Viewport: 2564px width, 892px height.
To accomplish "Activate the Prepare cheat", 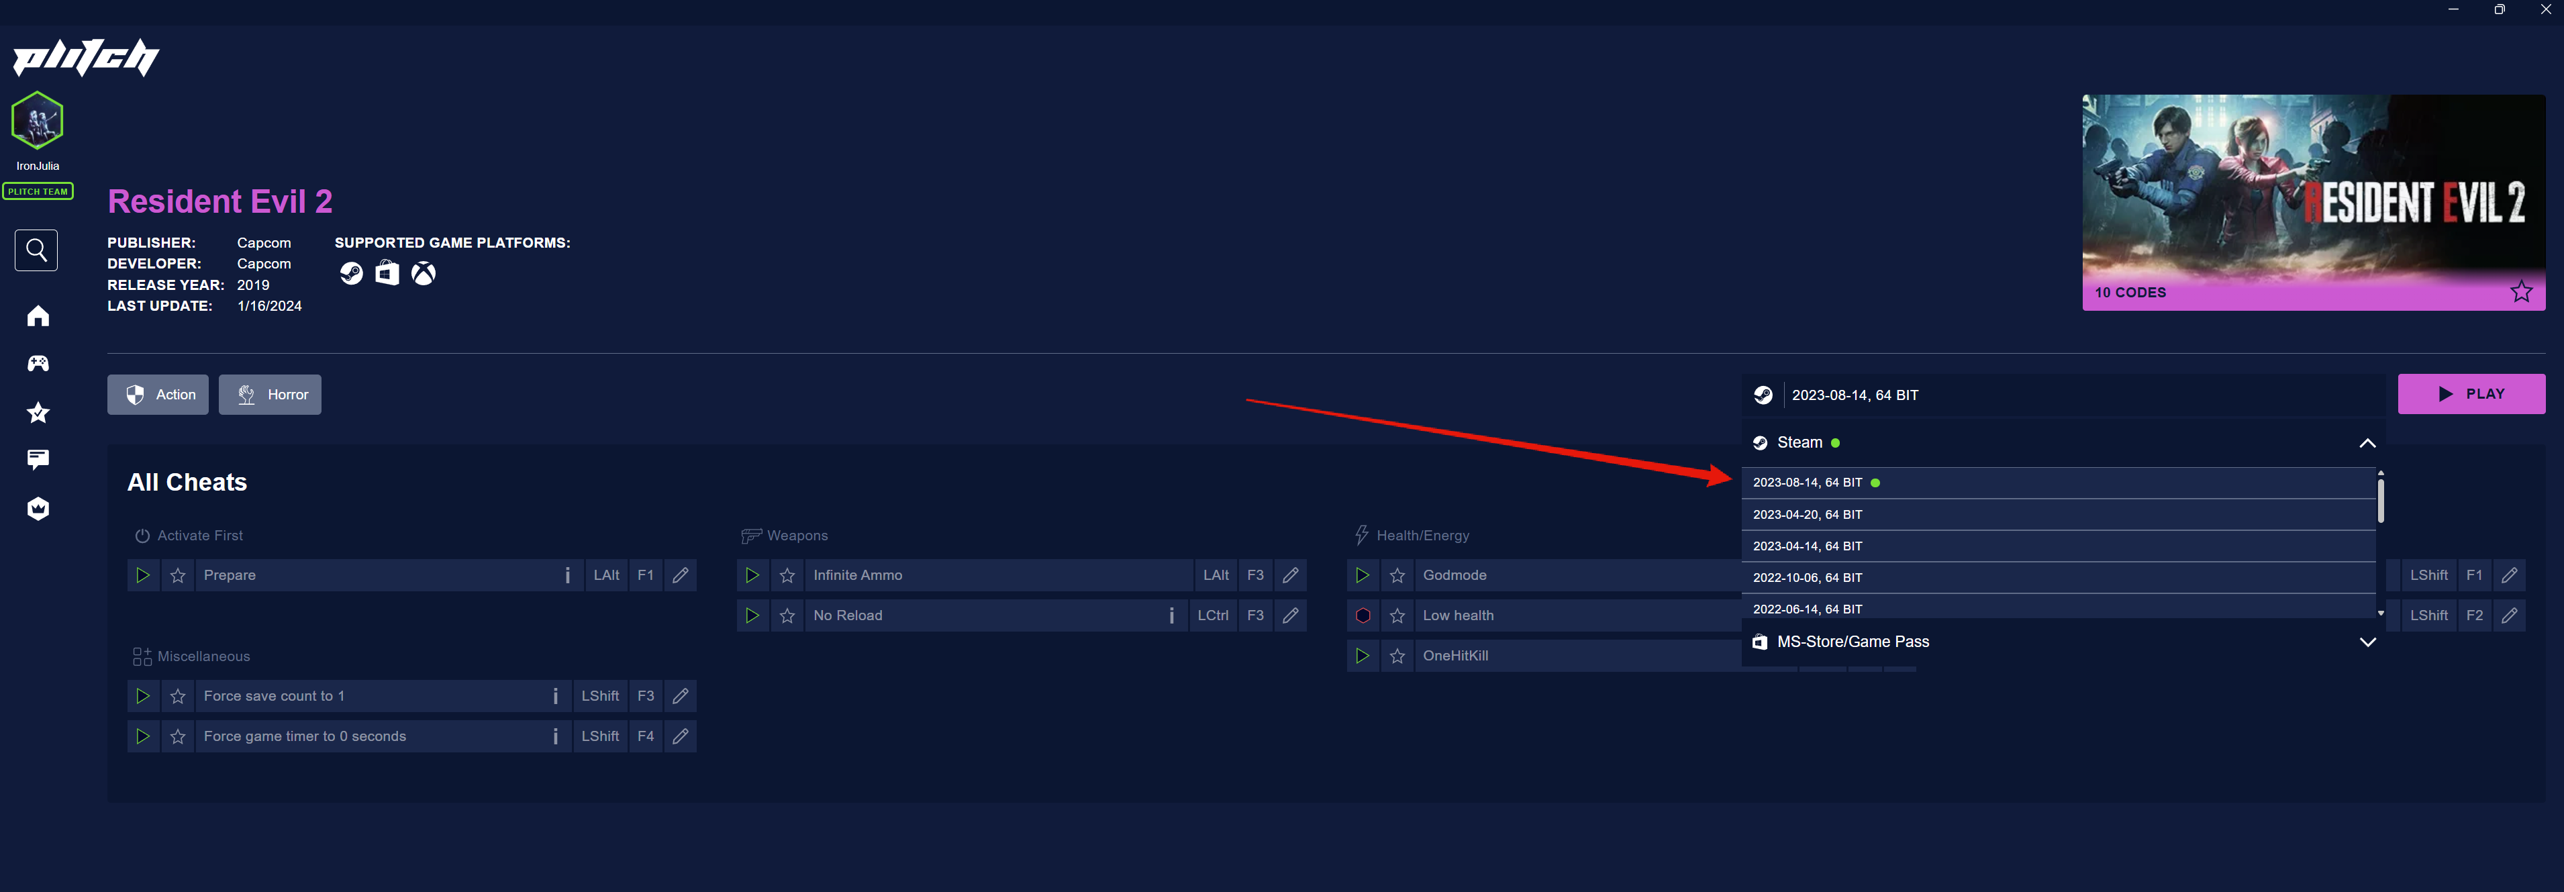I will 144,575.
